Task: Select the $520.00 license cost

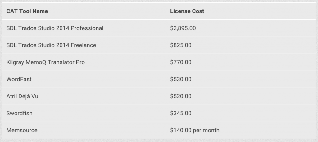Action: click(181, 96)
